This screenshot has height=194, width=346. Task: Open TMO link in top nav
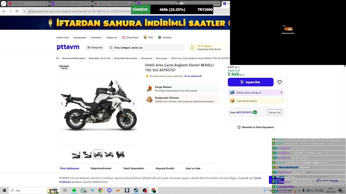148,37
